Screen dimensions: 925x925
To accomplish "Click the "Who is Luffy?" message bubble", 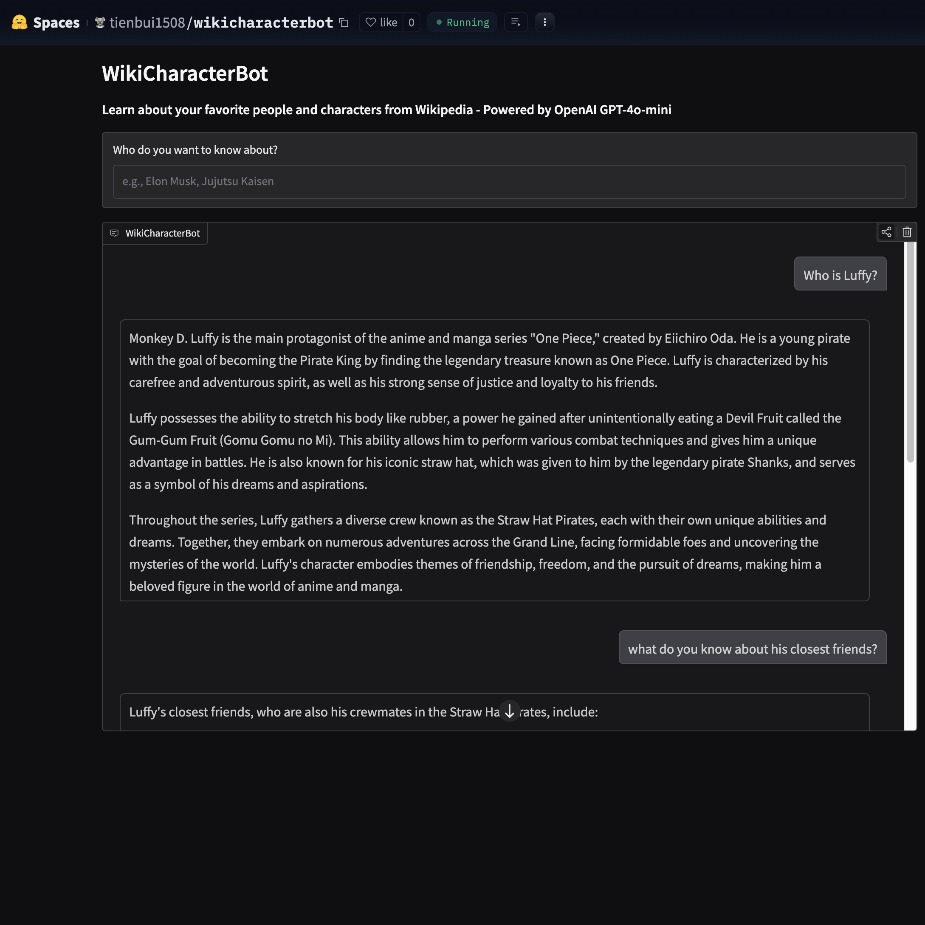I will pyautogui.click(x=840, y=275).
